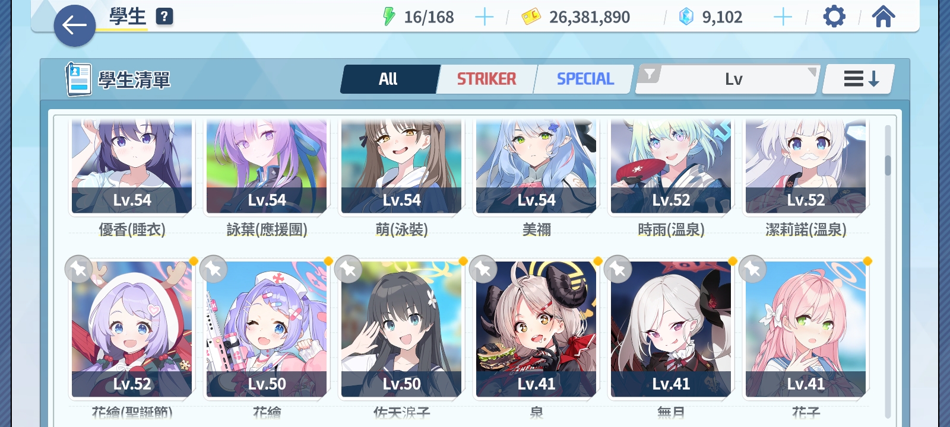Toggle the pin star on 佐天淚子

tap(348, 269)
